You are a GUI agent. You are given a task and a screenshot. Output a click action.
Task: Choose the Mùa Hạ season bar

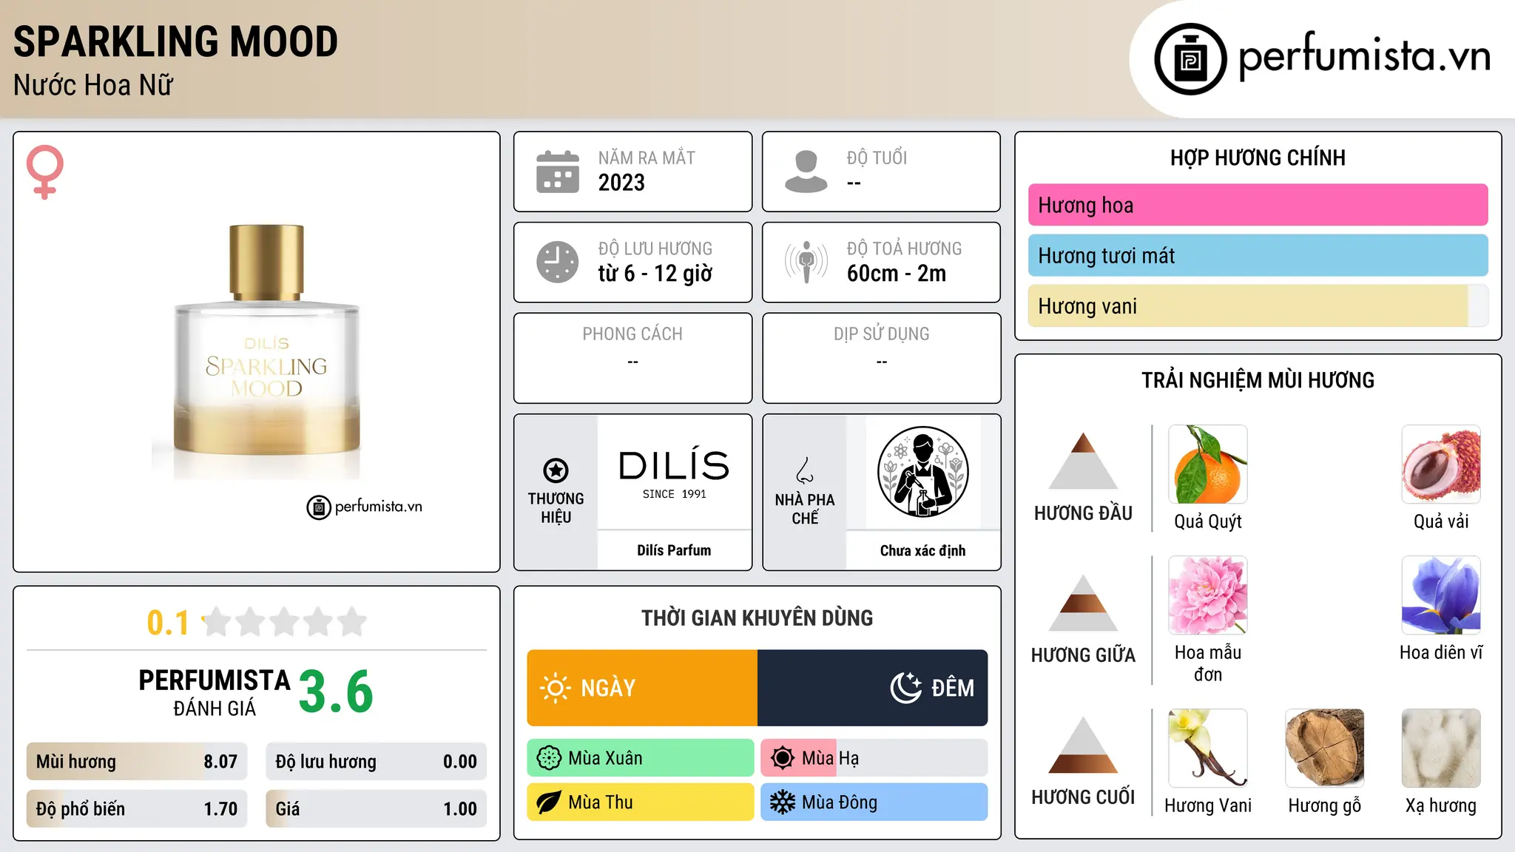tap(874, 758)
